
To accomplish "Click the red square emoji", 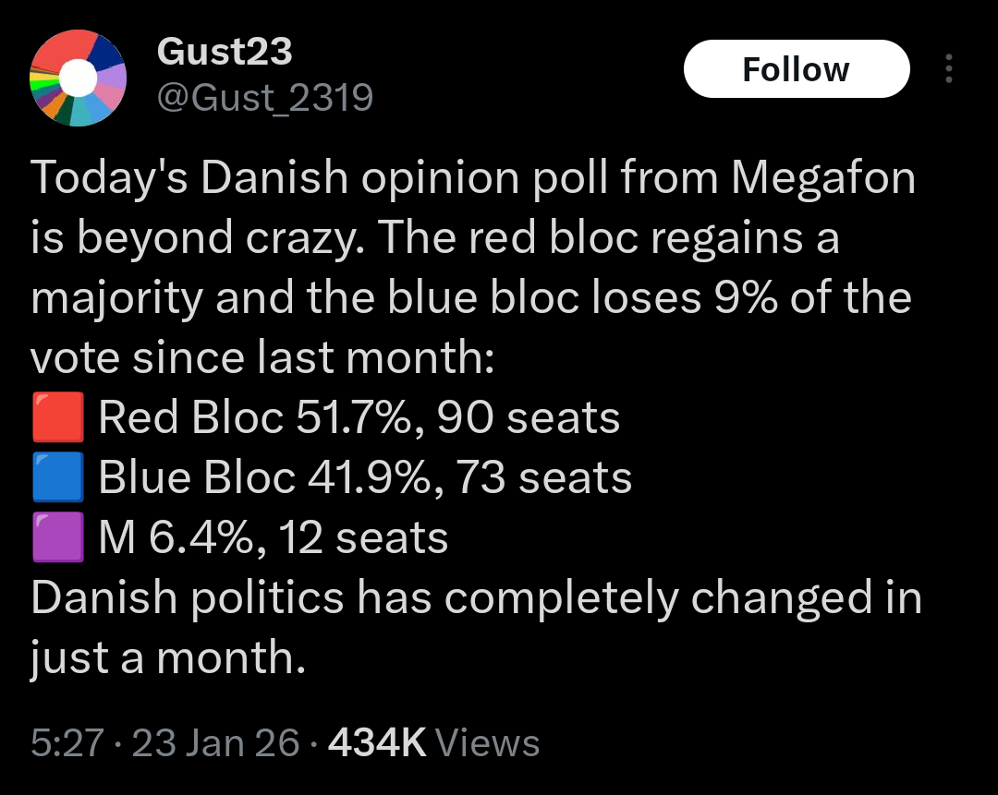I will tap(58, 418).
